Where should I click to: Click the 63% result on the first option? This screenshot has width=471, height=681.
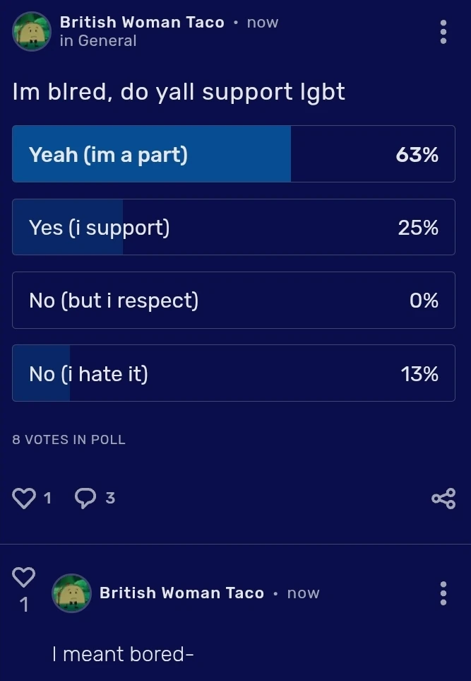(417, 154)
